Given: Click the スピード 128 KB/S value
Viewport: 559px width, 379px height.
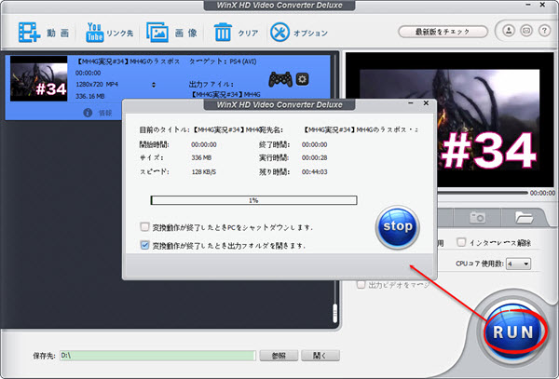Looking at the screenshot, I should 203,171.
